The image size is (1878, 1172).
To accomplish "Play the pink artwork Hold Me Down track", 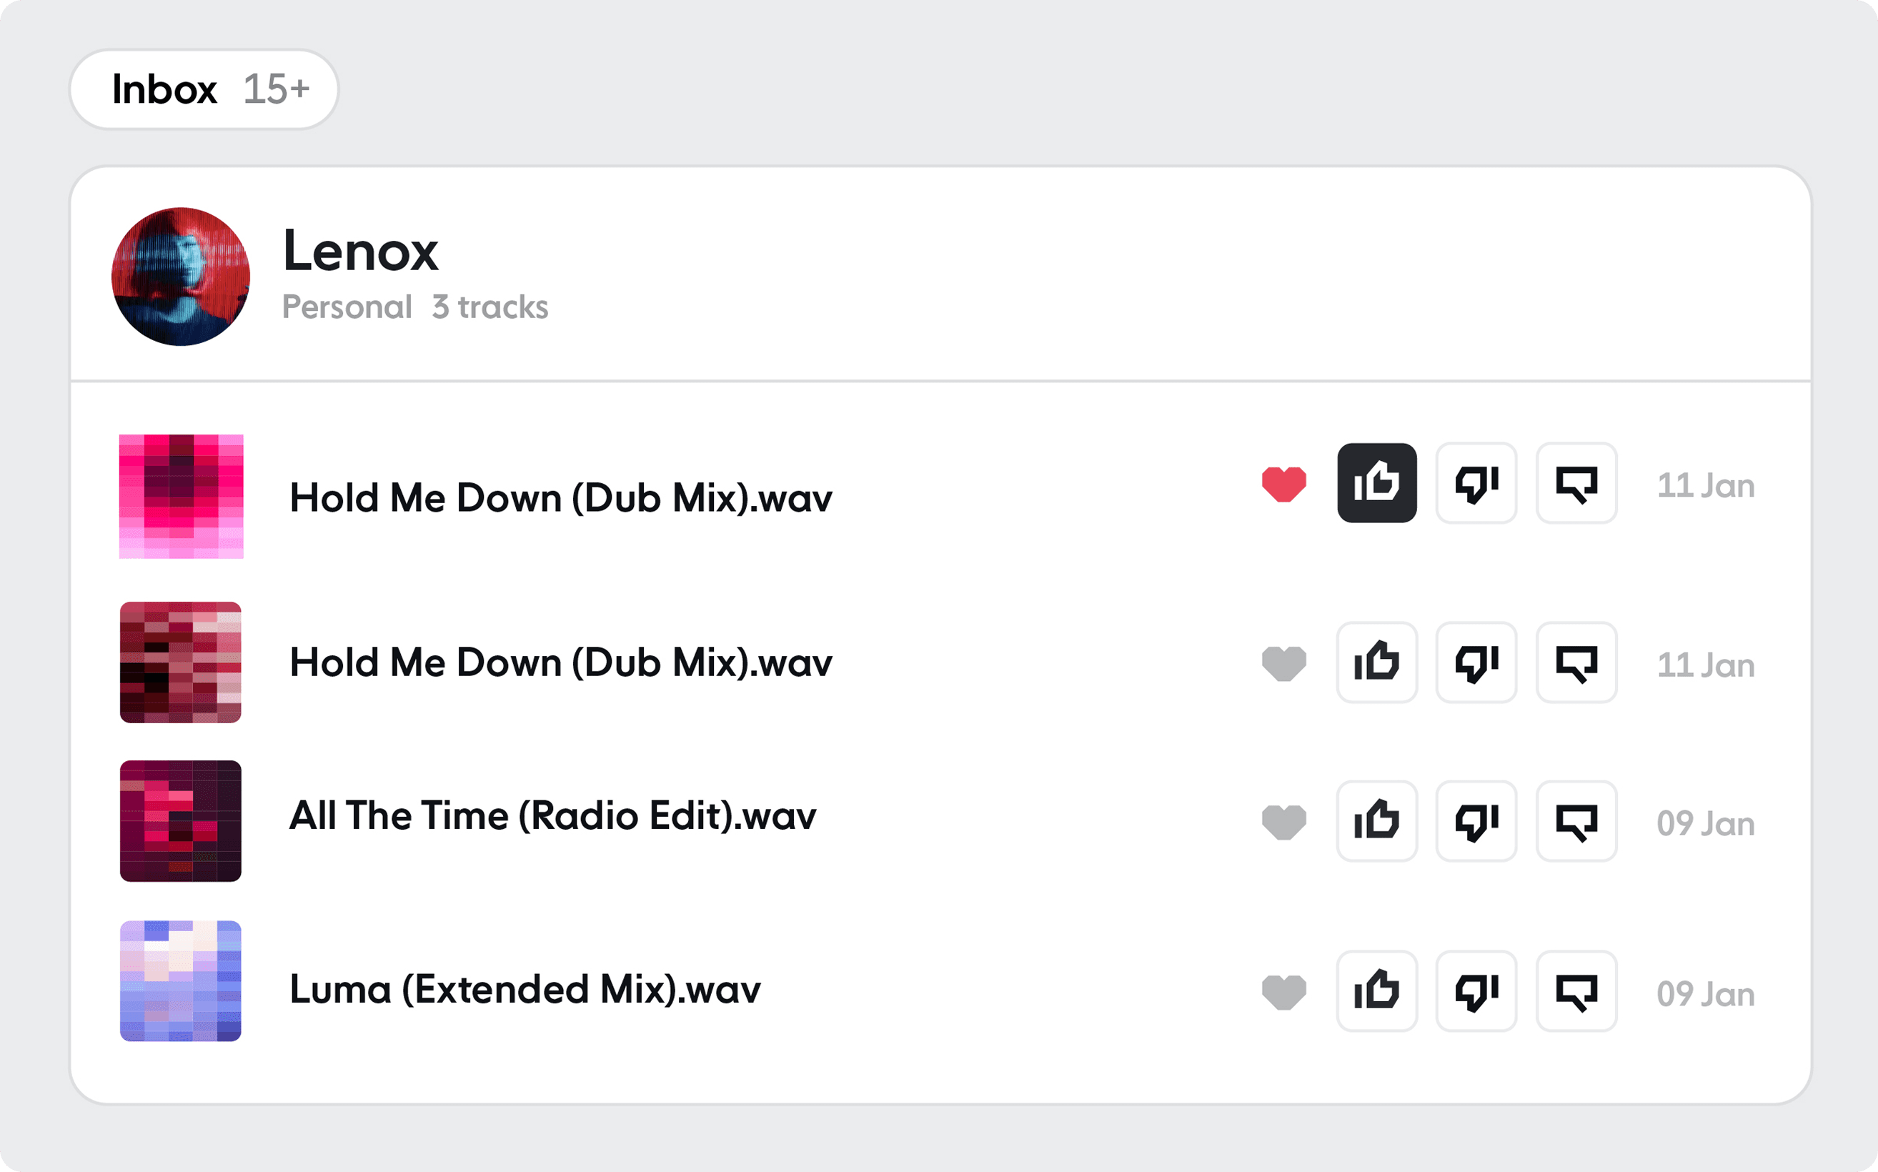I will point(181,496).
